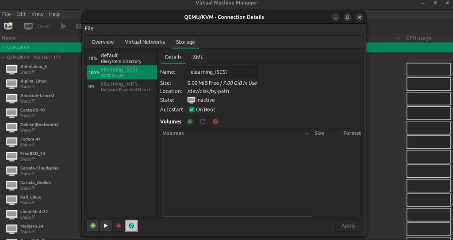Click the Inactive state monitor icon
This screenshot has height=240, width=453.
coord(191,100)
